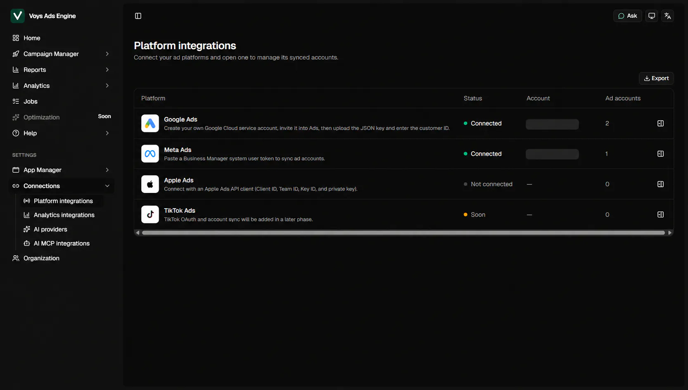Click the AI providers sparkle icon
The image size is (688, 390).
[27, 230]
